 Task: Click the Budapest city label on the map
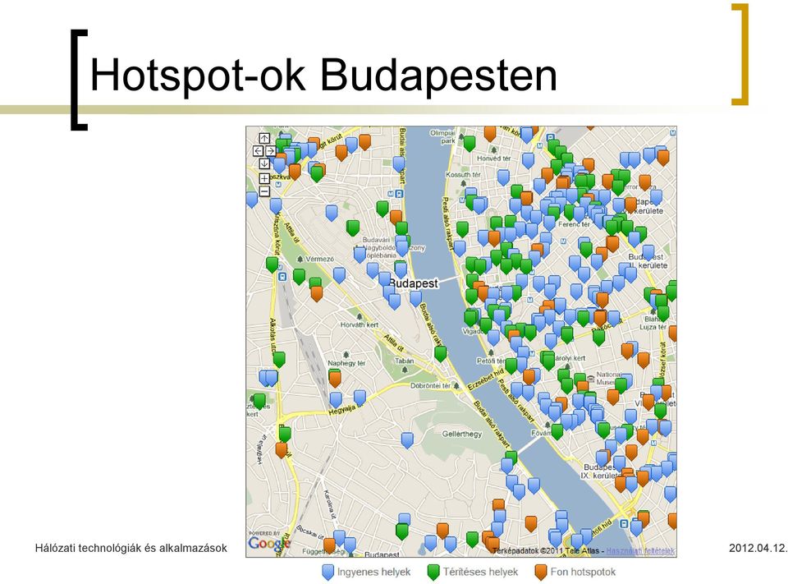(x=414, y=283)
